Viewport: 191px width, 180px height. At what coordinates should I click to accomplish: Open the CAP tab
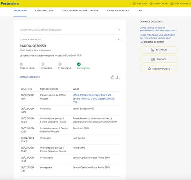140,10
